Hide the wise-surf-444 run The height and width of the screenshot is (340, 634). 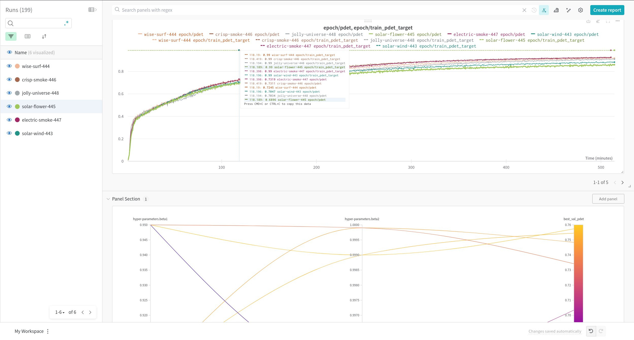(9, 66)
